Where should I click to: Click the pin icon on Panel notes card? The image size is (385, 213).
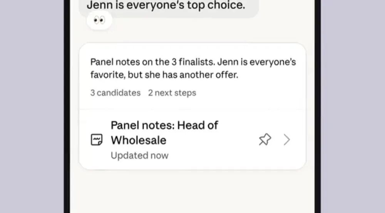tap(265, 140)
